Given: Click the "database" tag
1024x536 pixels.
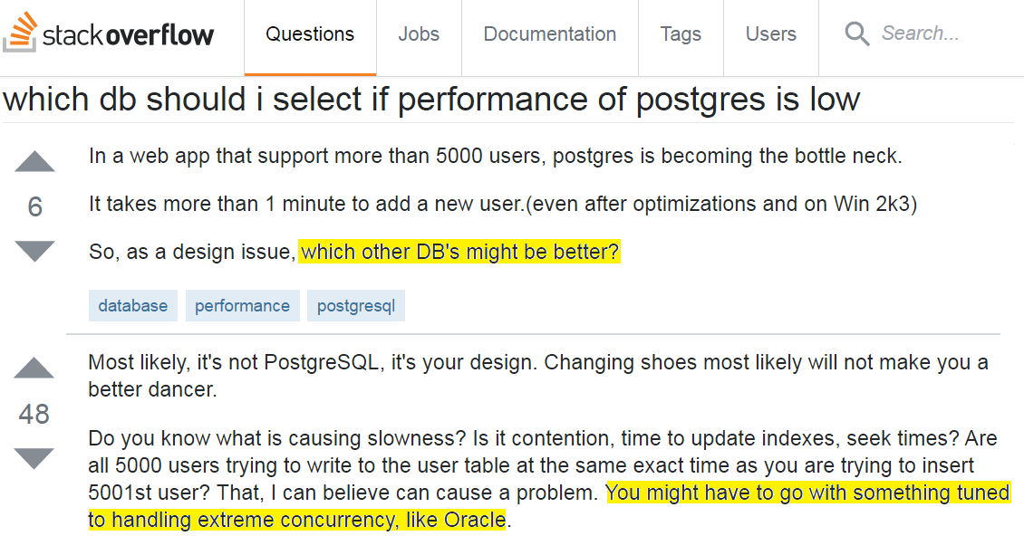Looking at the screenshot, I should click(x=133, y=306).
